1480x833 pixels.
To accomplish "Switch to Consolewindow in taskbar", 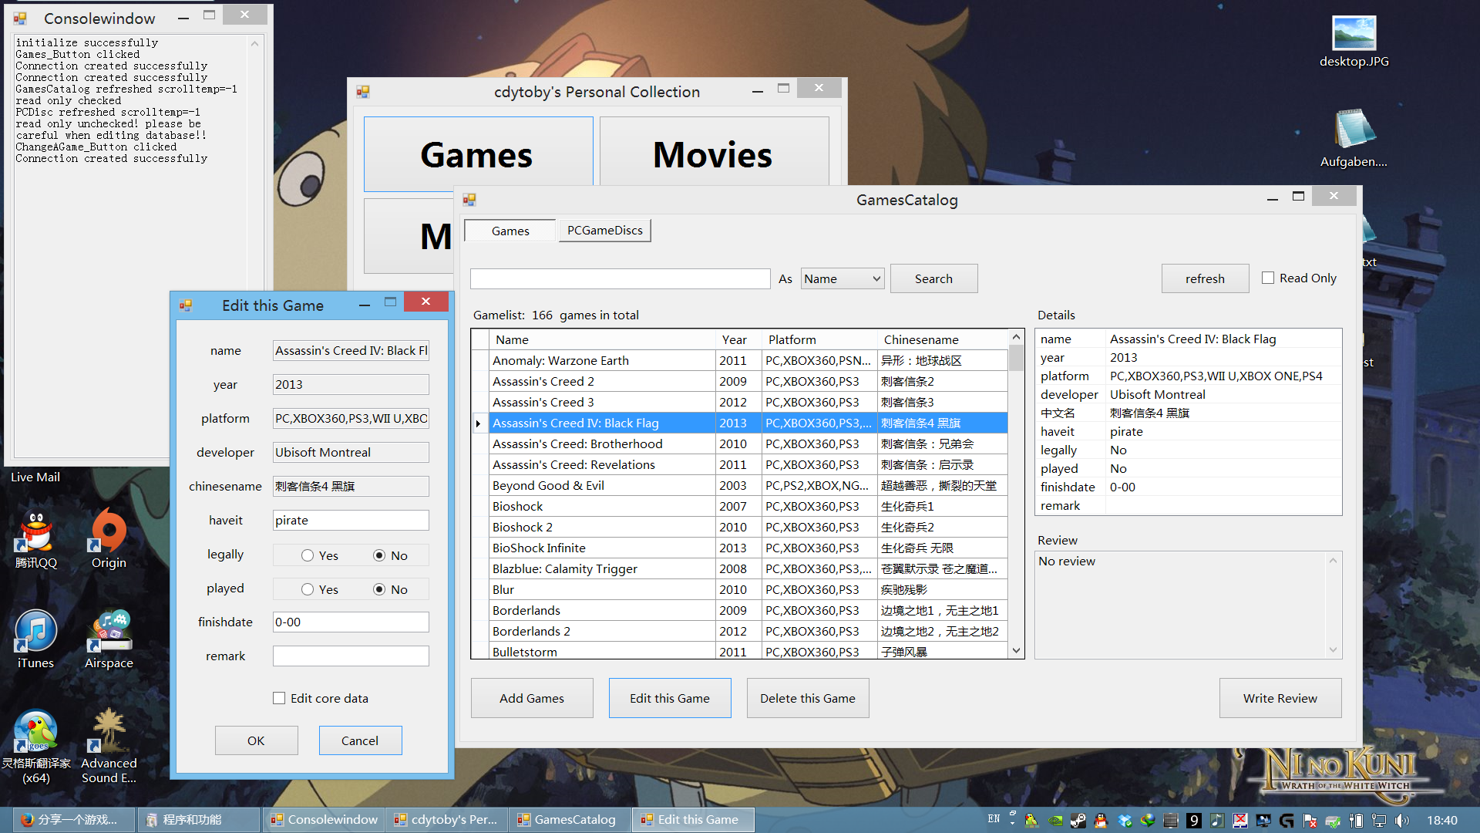I will click(325, 819).
